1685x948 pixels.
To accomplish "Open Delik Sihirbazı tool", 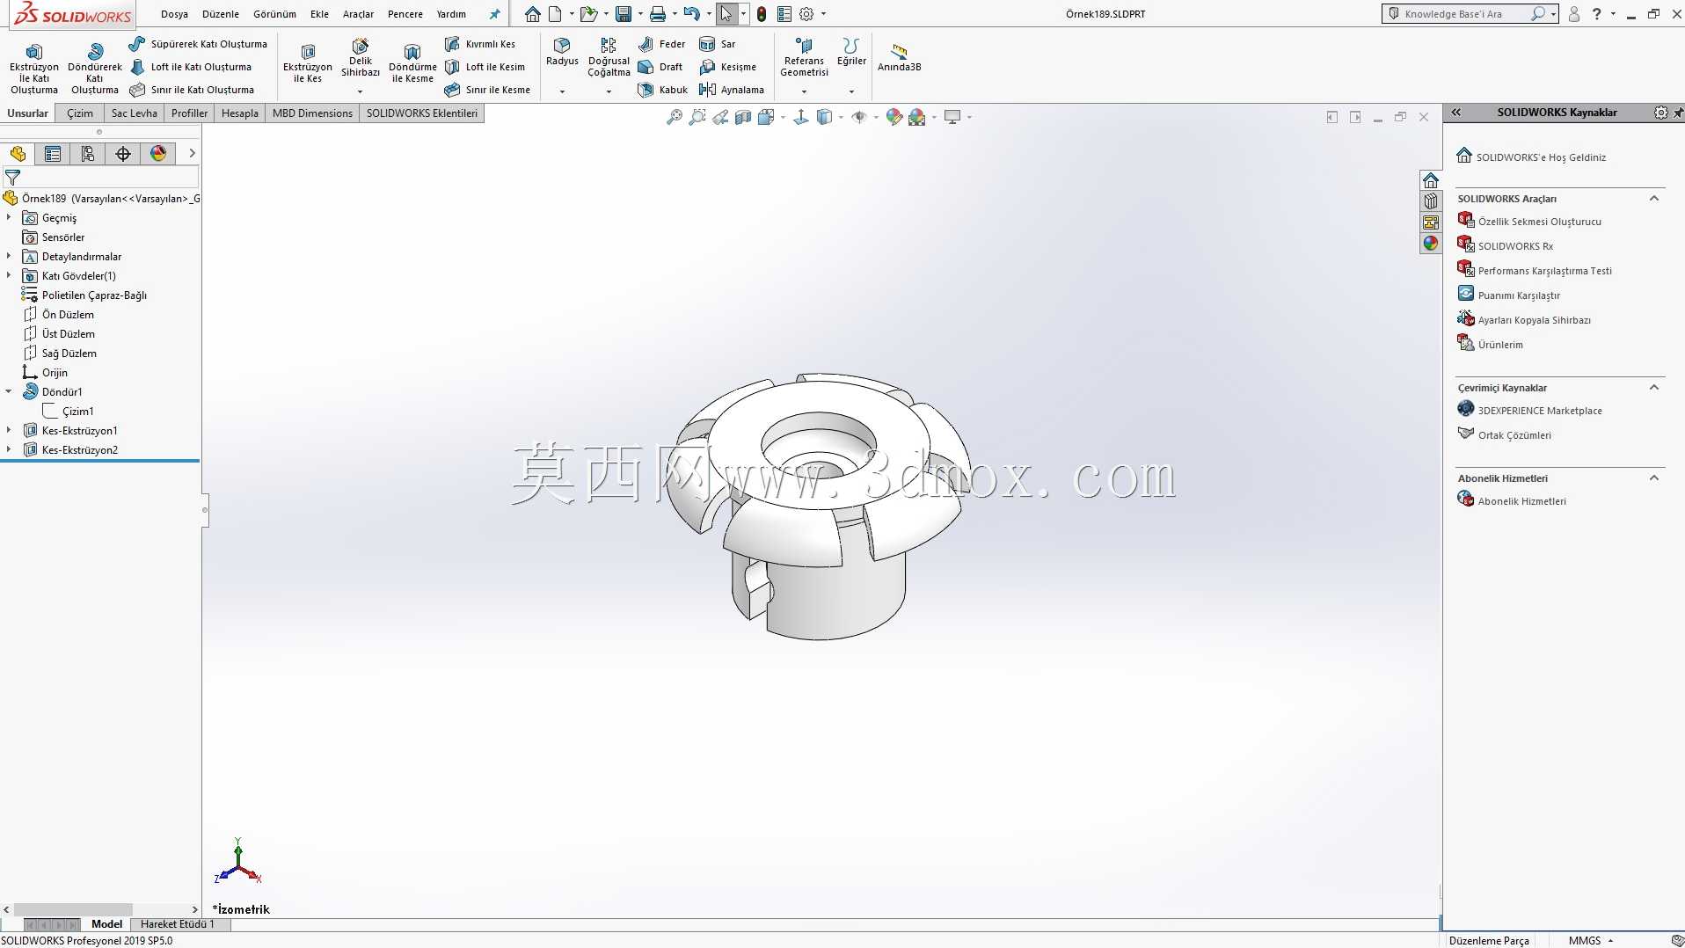I will point(361,58).
